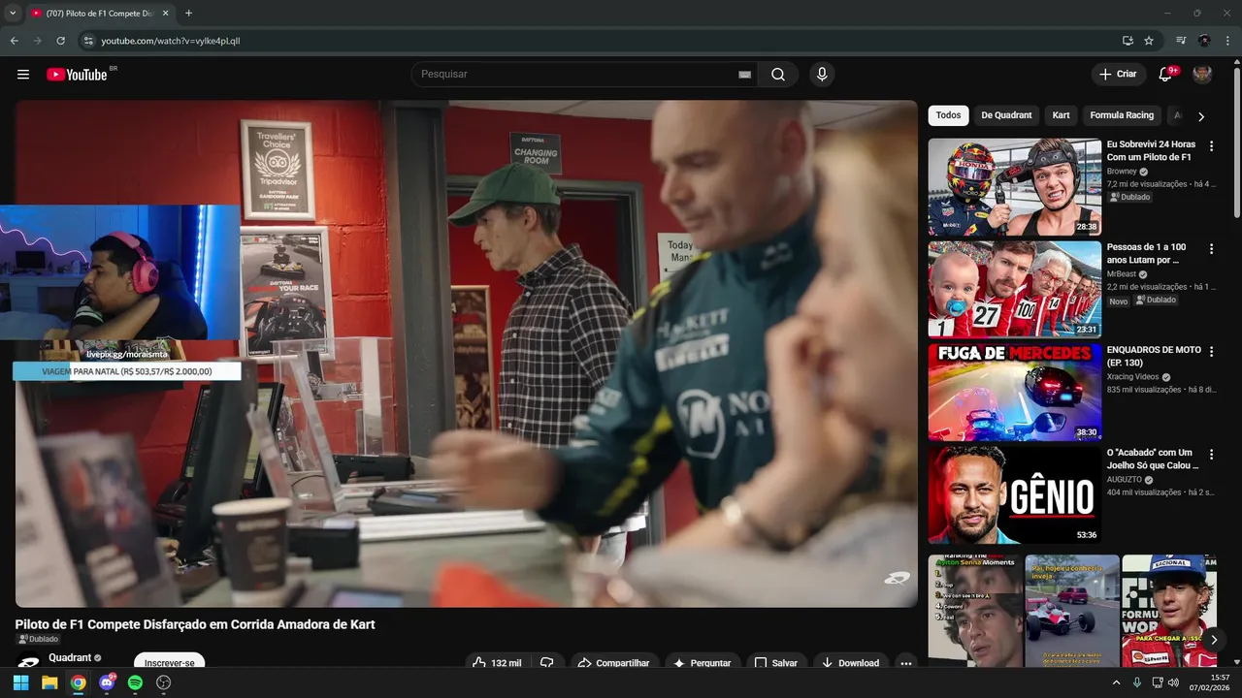The width and height of the screenshot is (1242, 698).
Task: Open the Xracing Videos channel link
Action: pyautogui.click(x=1132, y=377)
